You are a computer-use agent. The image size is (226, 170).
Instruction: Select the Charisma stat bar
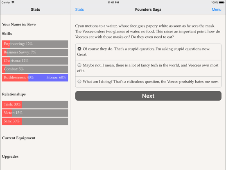click(x=35, y=61)
